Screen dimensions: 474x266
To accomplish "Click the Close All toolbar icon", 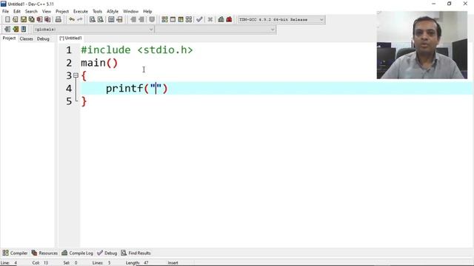I will [47, 20].
